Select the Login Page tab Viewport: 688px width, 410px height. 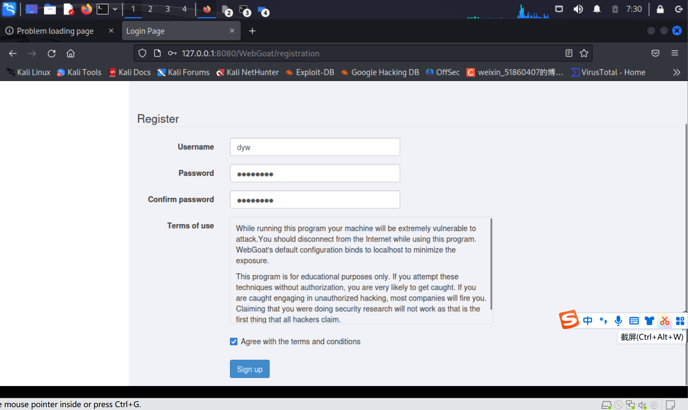point(176,31)
